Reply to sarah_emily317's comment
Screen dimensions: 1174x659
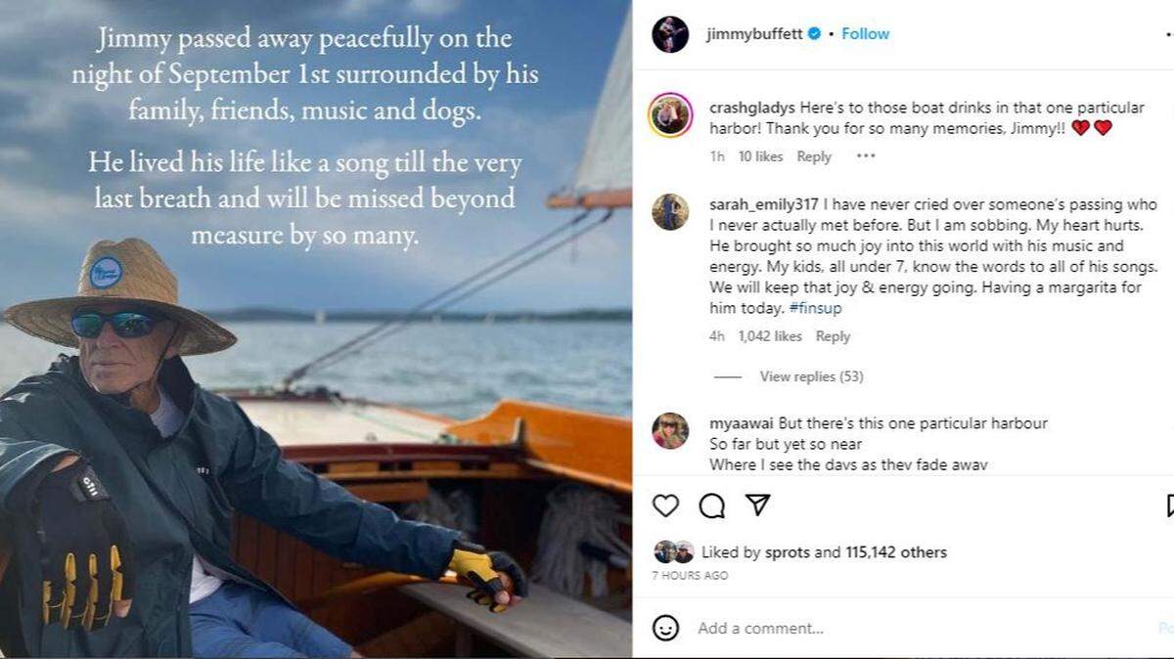pyautogui.click(x=832, y=335)
